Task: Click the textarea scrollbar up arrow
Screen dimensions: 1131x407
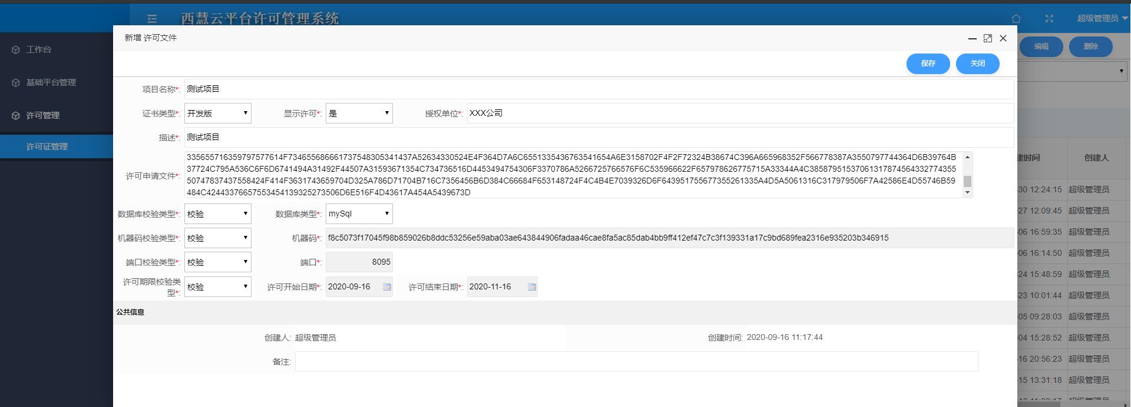Action: tap(967, 157)
